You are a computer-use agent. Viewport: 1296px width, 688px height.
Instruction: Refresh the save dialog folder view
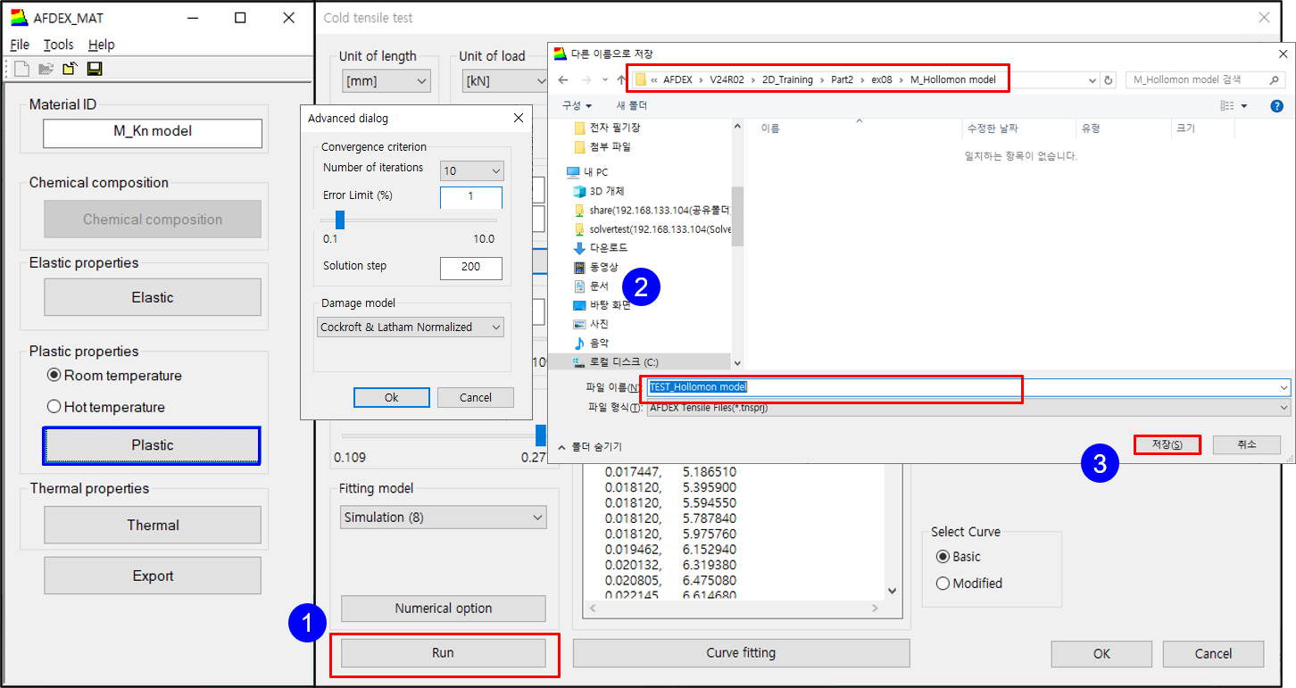pyautogui.click(x=1109, y=79)
